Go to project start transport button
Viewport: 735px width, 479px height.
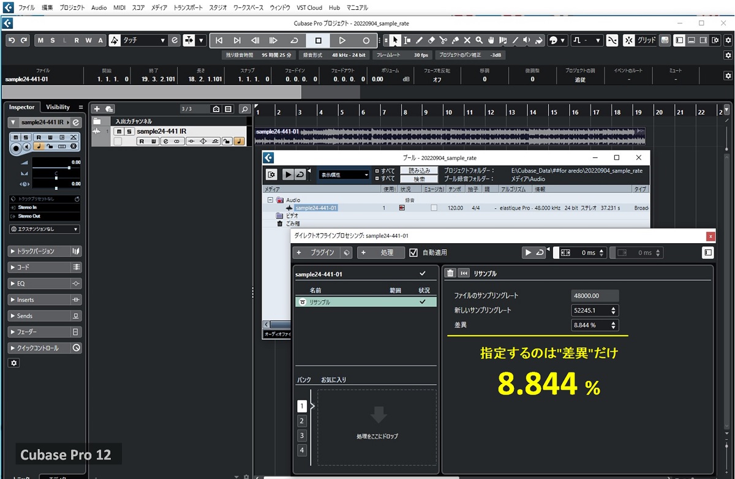point(219,40)
